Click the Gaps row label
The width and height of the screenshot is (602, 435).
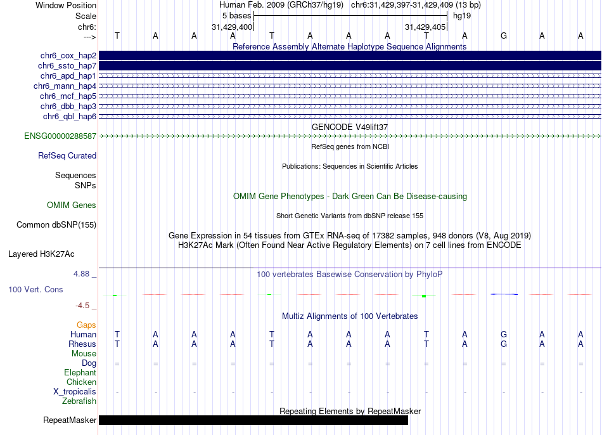point(86,325)
